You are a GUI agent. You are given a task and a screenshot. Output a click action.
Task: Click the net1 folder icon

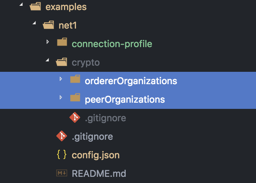(48, 25)
